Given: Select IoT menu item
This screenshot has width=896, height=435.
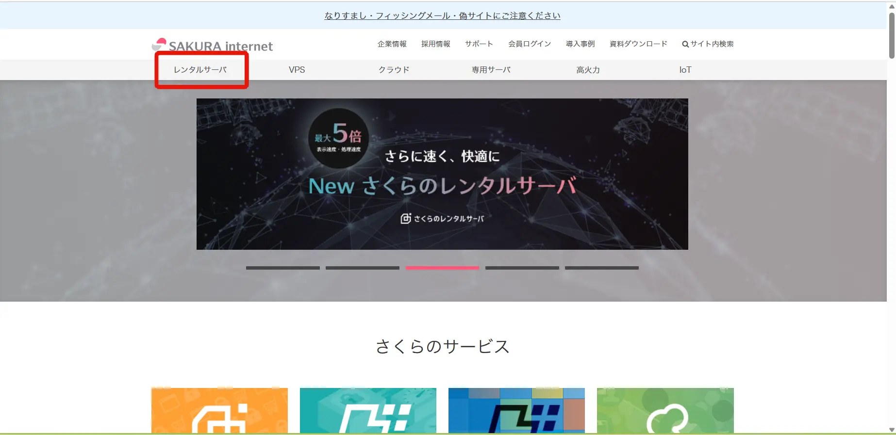Looking at the screenshot, I should [685, 70].
